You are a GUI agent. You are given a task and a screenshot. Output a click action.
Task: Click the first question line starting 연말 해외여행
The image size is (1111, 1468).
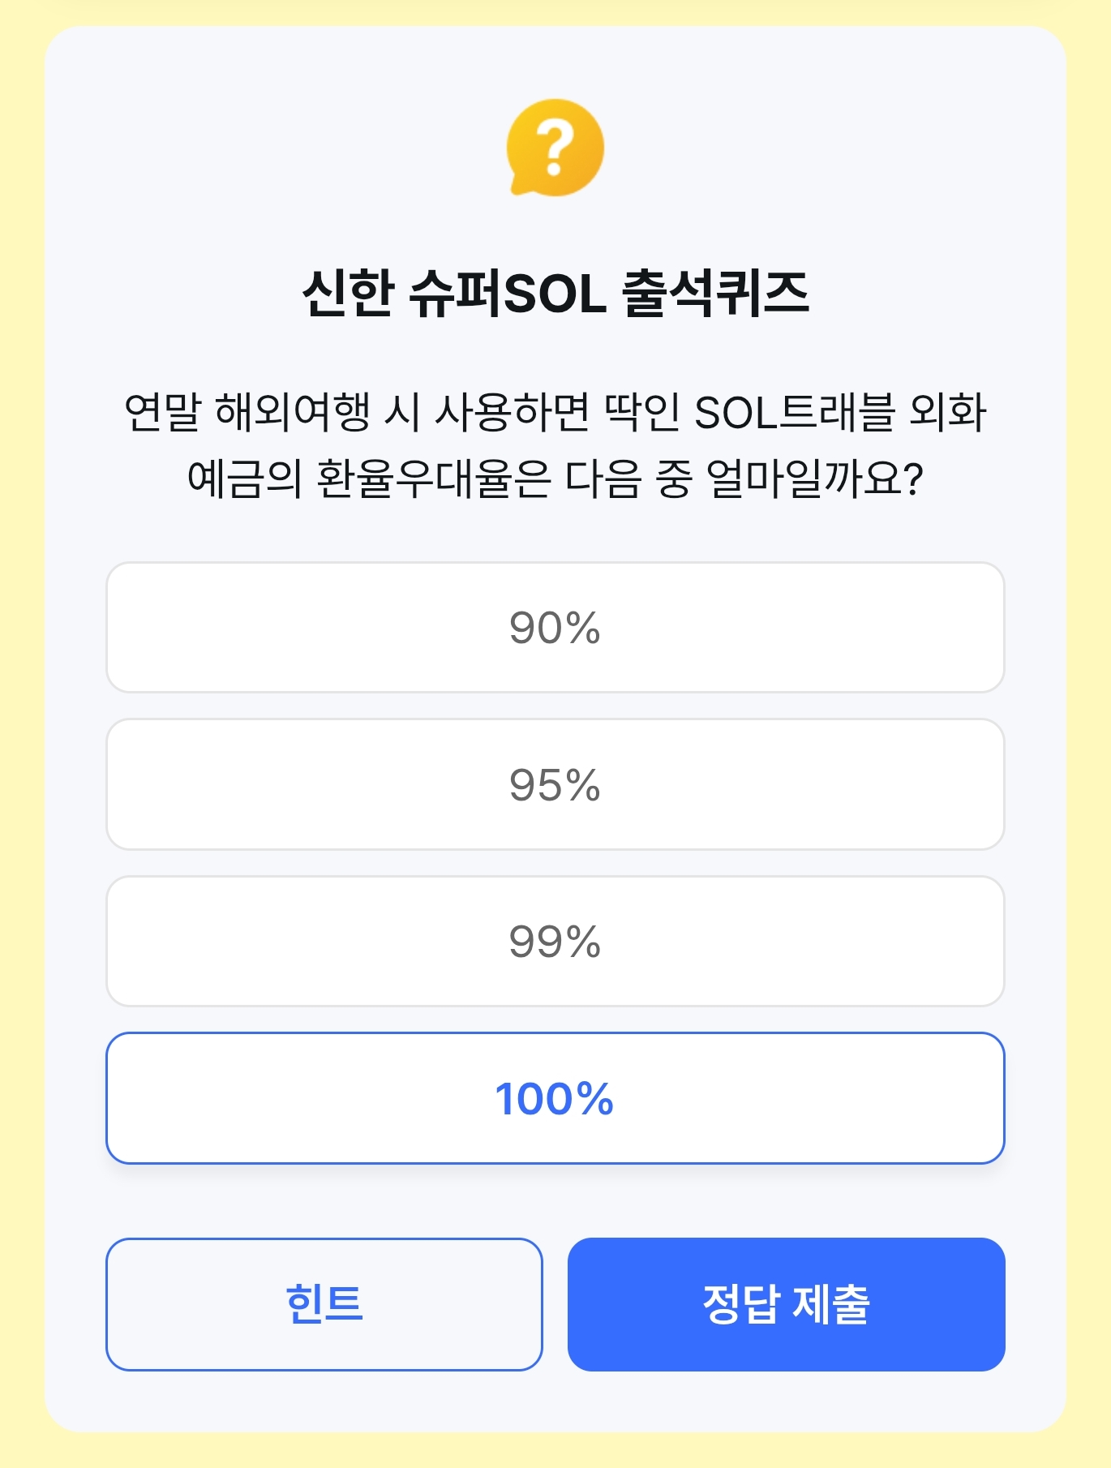555,412
